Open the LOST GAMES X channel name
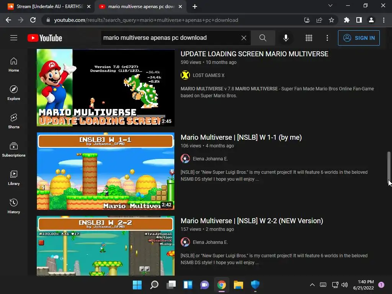Screen dimensions: 392x294 click(x=209, y=75)
